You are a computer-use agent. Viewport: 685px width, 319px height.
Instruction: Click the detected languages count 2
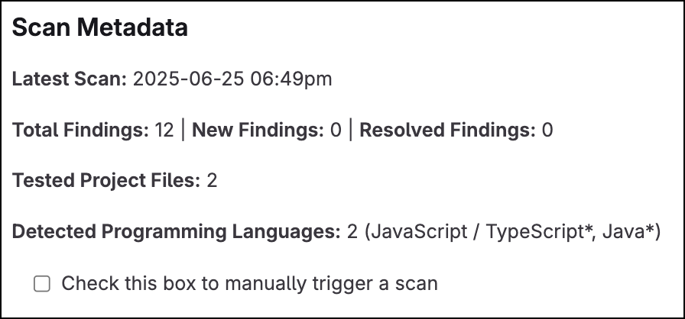click(x=352, y=232)
